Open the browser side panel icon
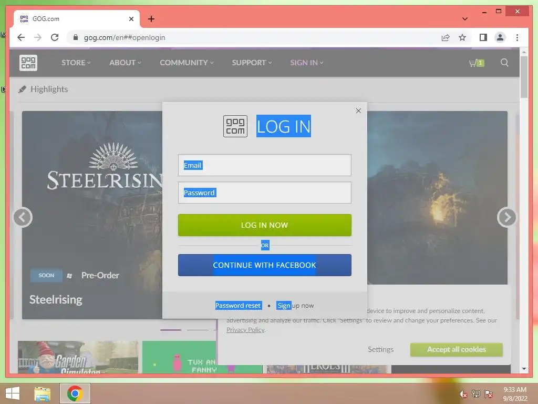Viewport: 538px width, 404px height. click(x=483, y=37)
